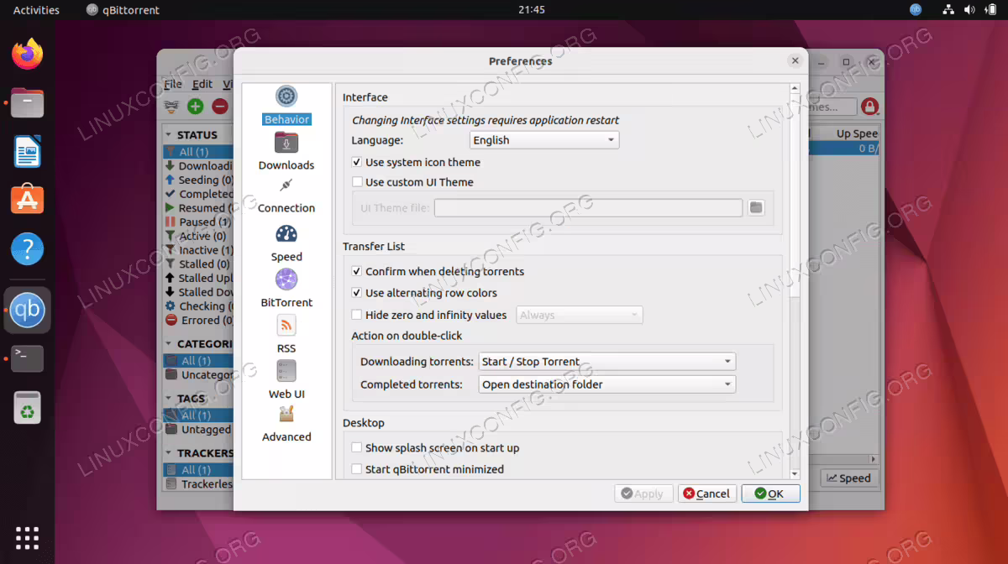The width and height of the screenshot is (1008, 564).
Task: Uncheck Use system icon theme
Action: click(357, 162)
